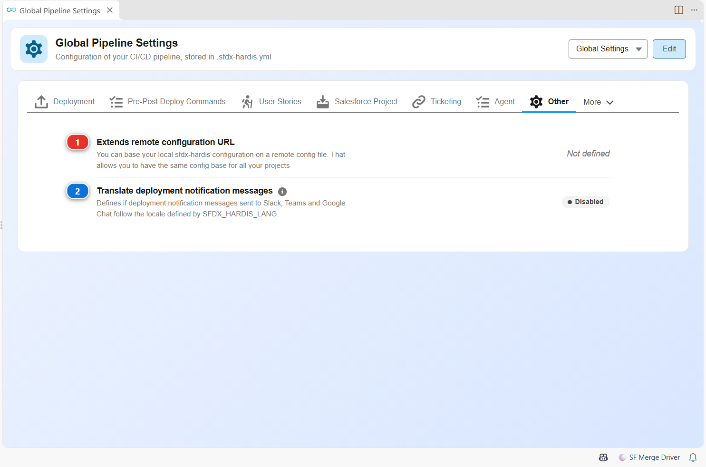The width and height of the screenshot is (706, 467).
Task: Switch to the Deployment tab
Action: pyautogui.click(x=65, y=102)
